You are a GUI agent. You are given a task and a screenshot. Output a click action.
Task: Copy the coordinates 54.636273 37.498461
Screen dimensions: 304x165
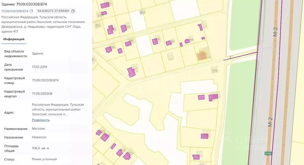pos(73,11)
